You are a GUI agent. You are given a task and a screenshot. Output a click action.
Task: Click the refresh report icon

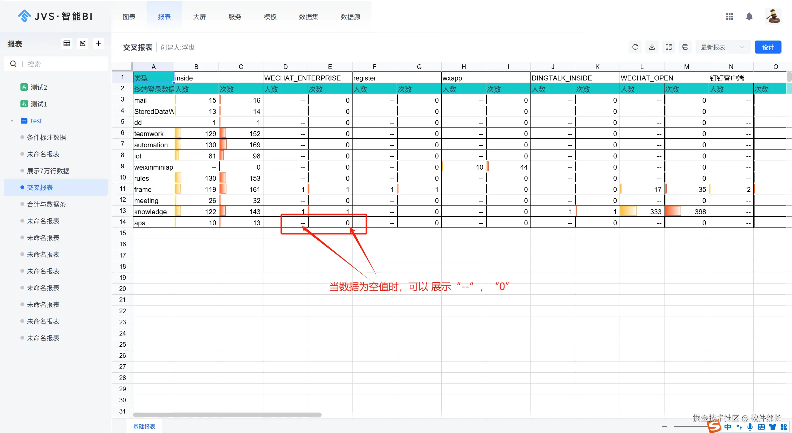[635, 47]
